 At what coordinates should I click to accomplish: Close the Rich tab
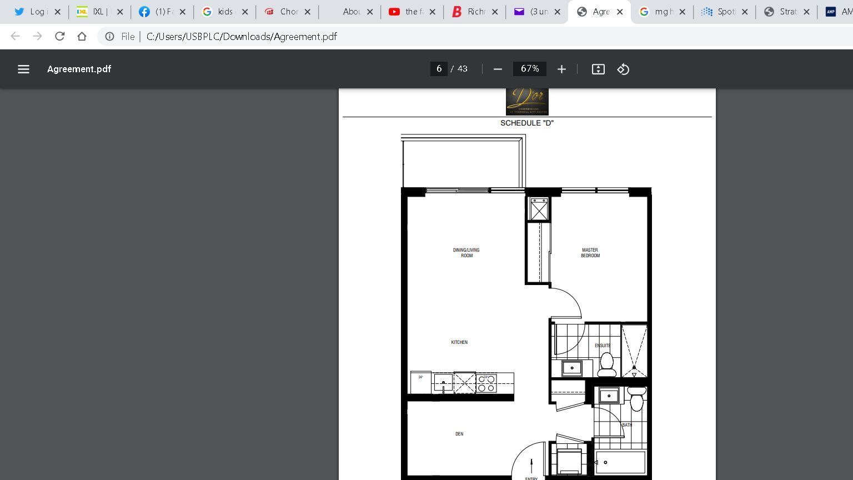[x=495, y=12]
